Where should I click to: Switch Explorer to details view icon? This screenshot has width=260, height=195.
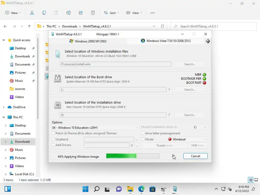251,180
